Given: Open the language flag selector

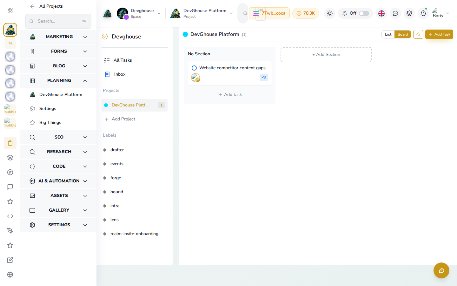Looking at the screenshot, I should [x=381, y=13].
